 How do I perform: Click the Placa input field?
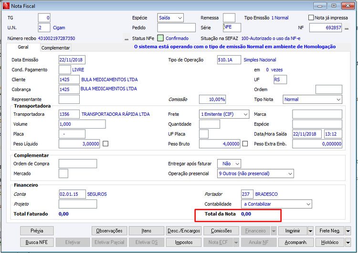pyautogui.click(x=72, y=134)
